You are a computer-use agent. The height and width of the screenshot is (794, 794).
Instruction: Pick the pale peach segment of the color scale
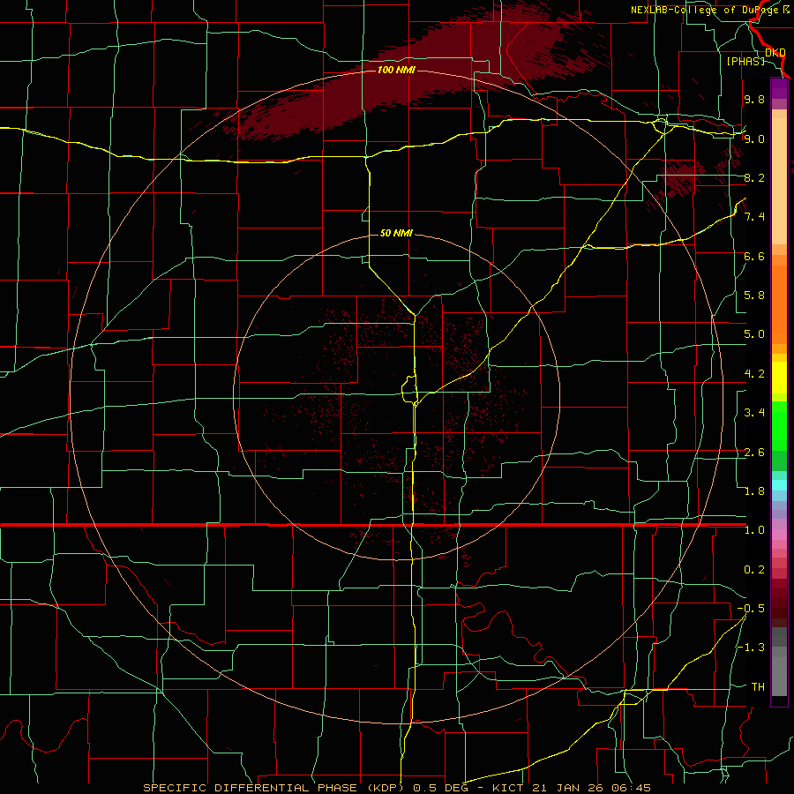coord(779,181)
